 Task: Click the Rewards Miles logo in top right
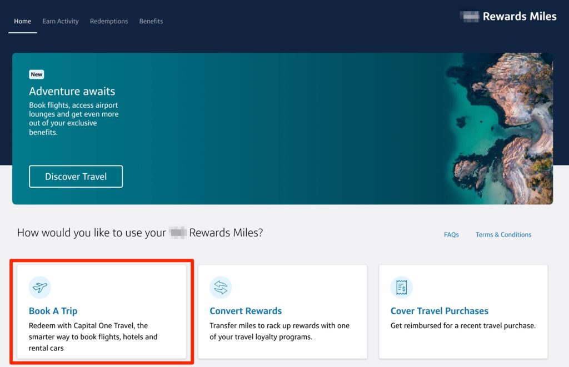point(507,16)
